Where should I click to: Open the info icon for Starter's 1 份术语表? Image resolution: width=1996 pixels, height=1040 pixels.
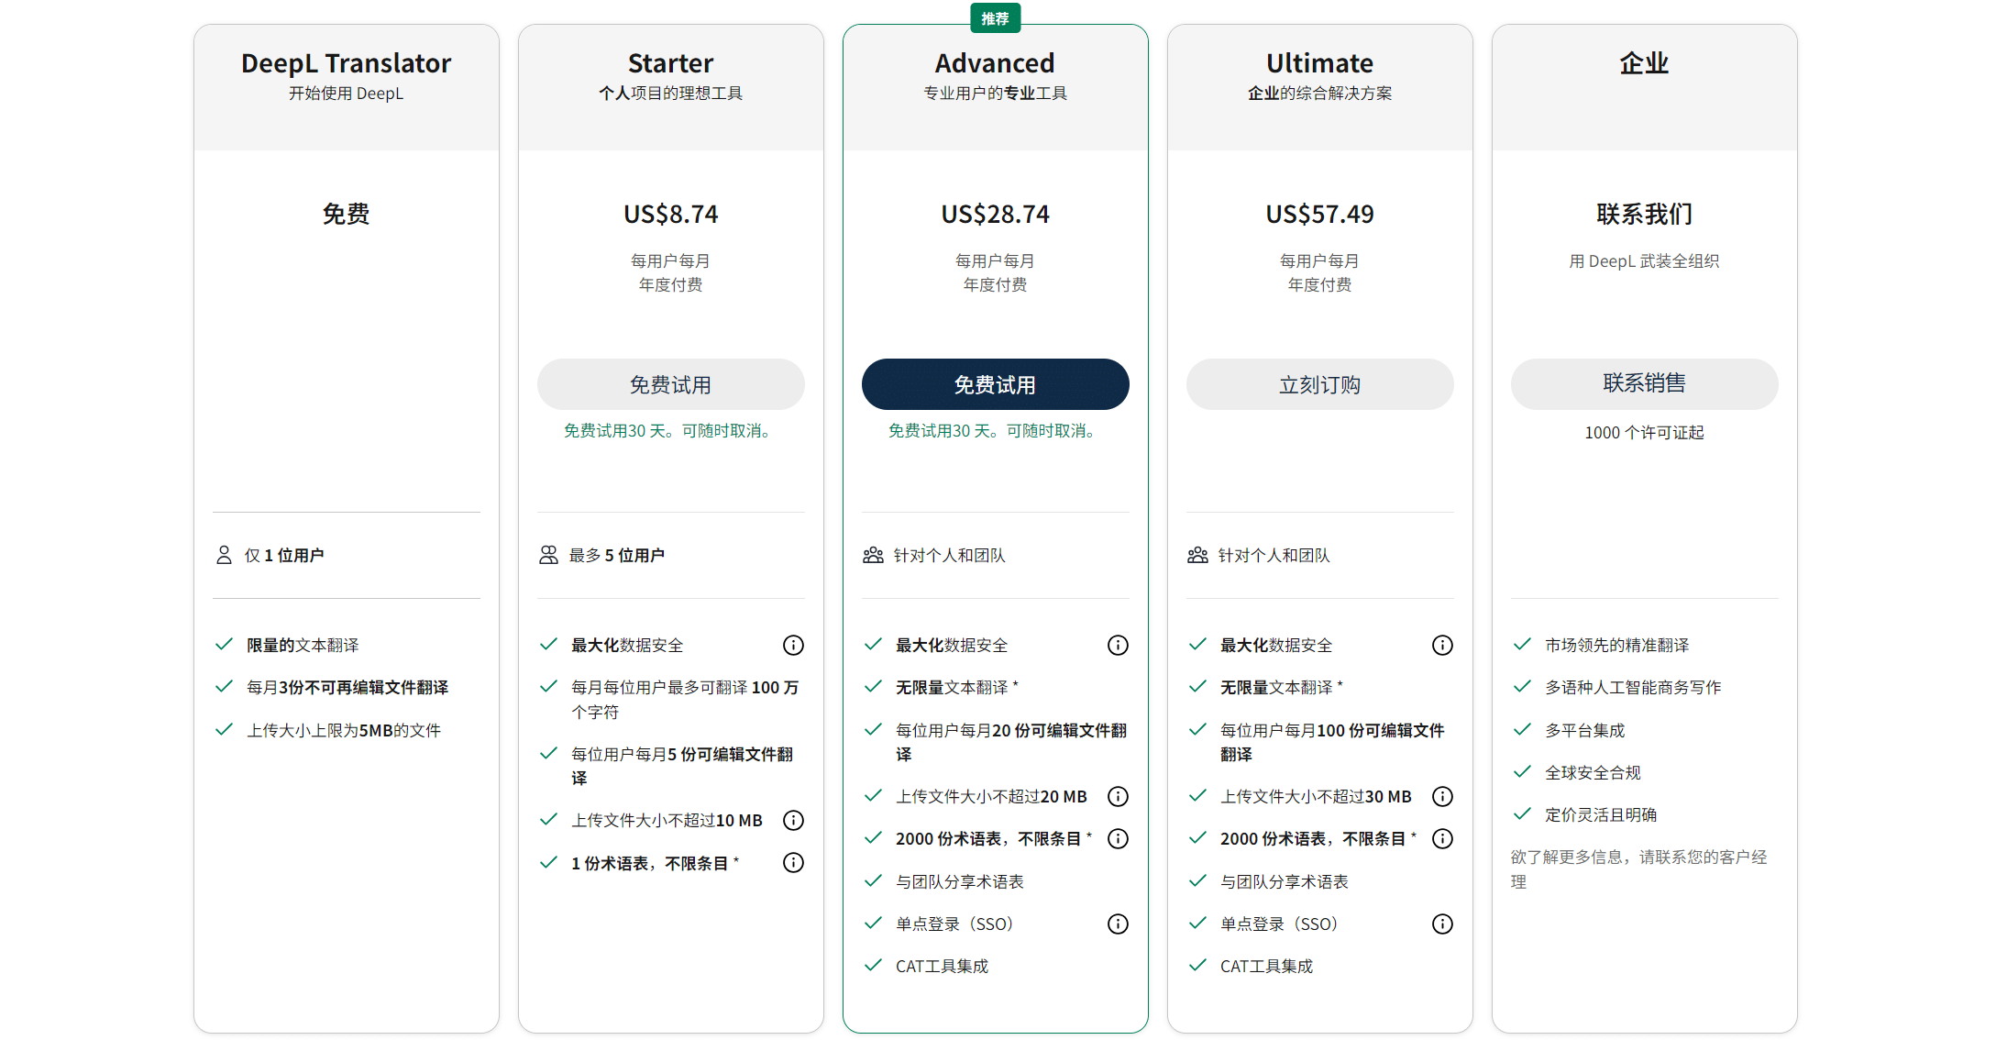coord(793,862)
